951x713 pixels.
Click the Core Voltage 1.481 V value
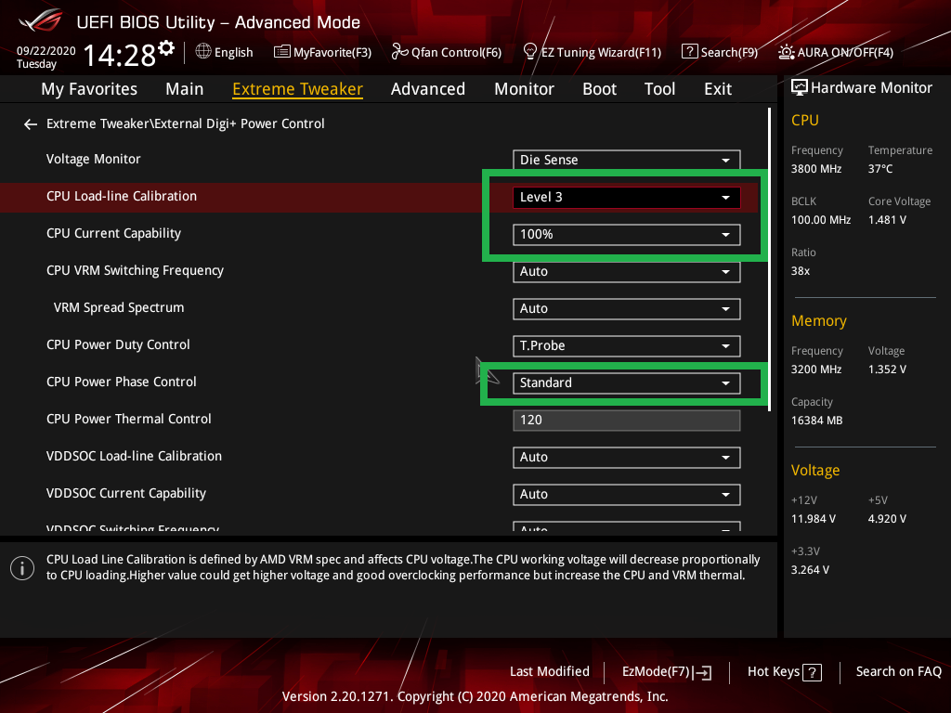[887, 220]
